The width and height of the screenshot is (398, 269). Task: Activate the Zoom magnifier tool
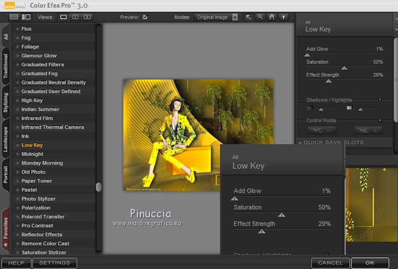(260, 17)
